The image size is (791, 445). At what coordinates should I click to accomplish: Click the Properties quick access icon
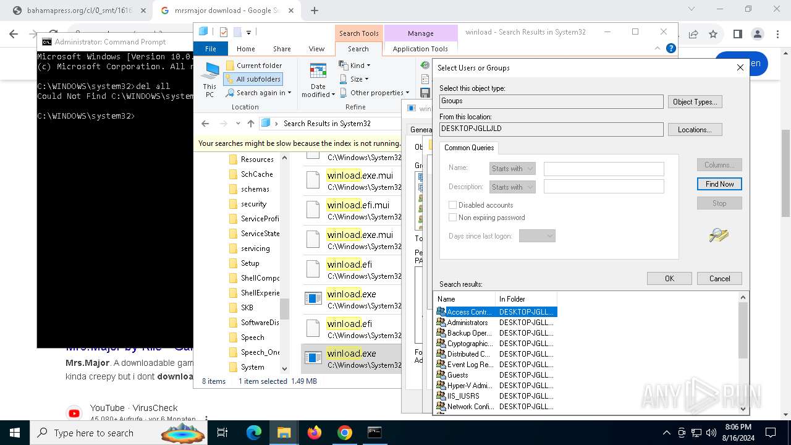click(224, 32)
